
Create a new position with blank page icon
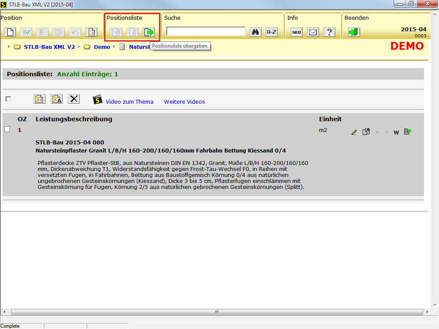coord(10,32)
